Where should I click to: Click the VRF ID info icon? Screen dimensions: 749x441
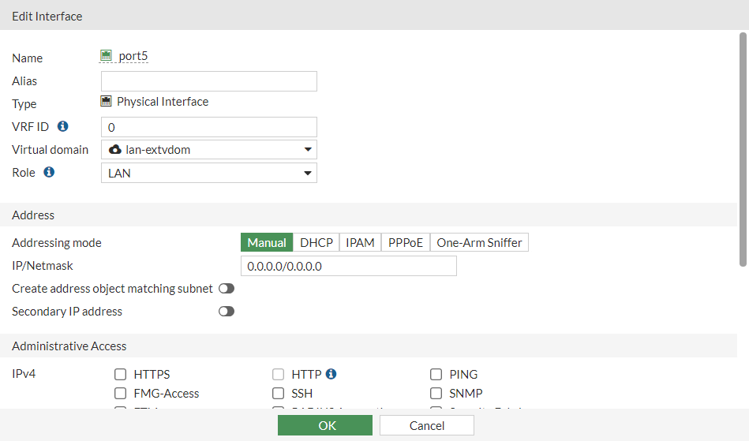(63, 126)
